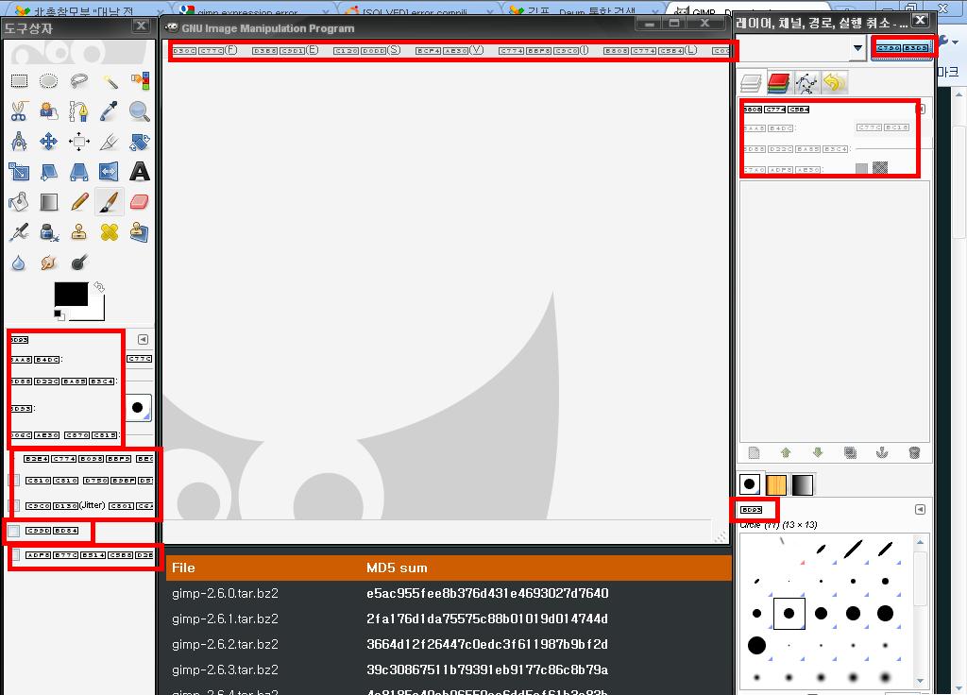Select the Move tool
The image size is (967, 695).
(x=49, y=142)
